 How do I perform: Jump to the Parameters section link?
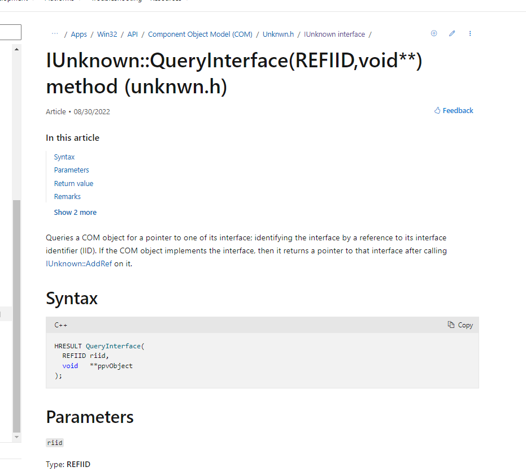pyautogui.click(x=71, y=170)
